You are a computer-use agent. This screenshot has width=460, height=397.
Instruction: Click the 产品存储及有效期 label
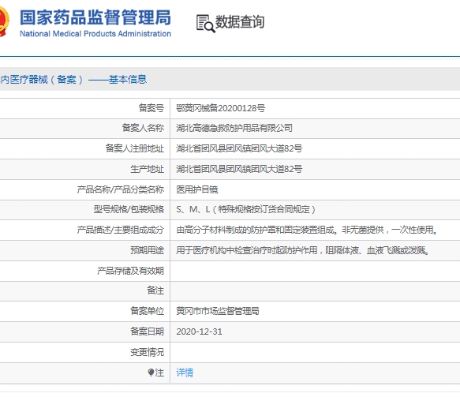(x=130, y=271)
